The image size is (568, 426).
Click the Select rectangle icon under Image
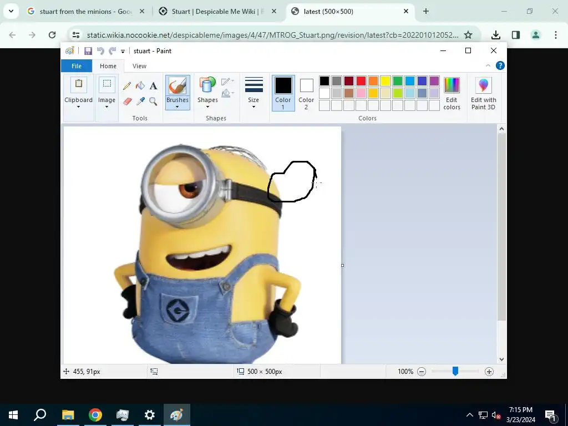(x=107, y=84)
